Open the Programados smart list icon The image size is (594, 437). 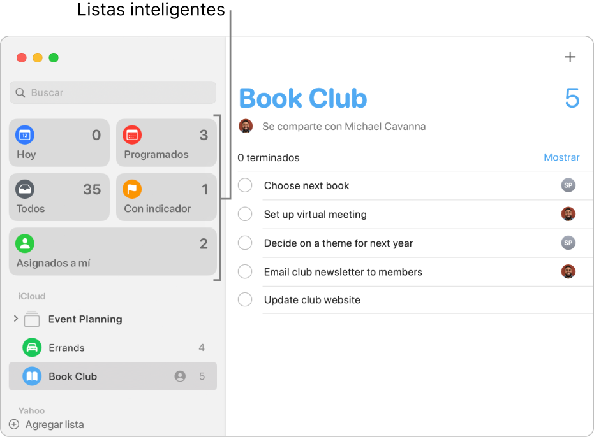pyautogui.click(x=131, y=135)
